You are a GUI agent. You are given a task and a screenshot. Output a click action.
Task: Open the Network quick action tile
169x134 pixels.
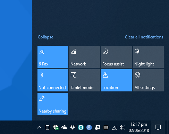[85, 57]
